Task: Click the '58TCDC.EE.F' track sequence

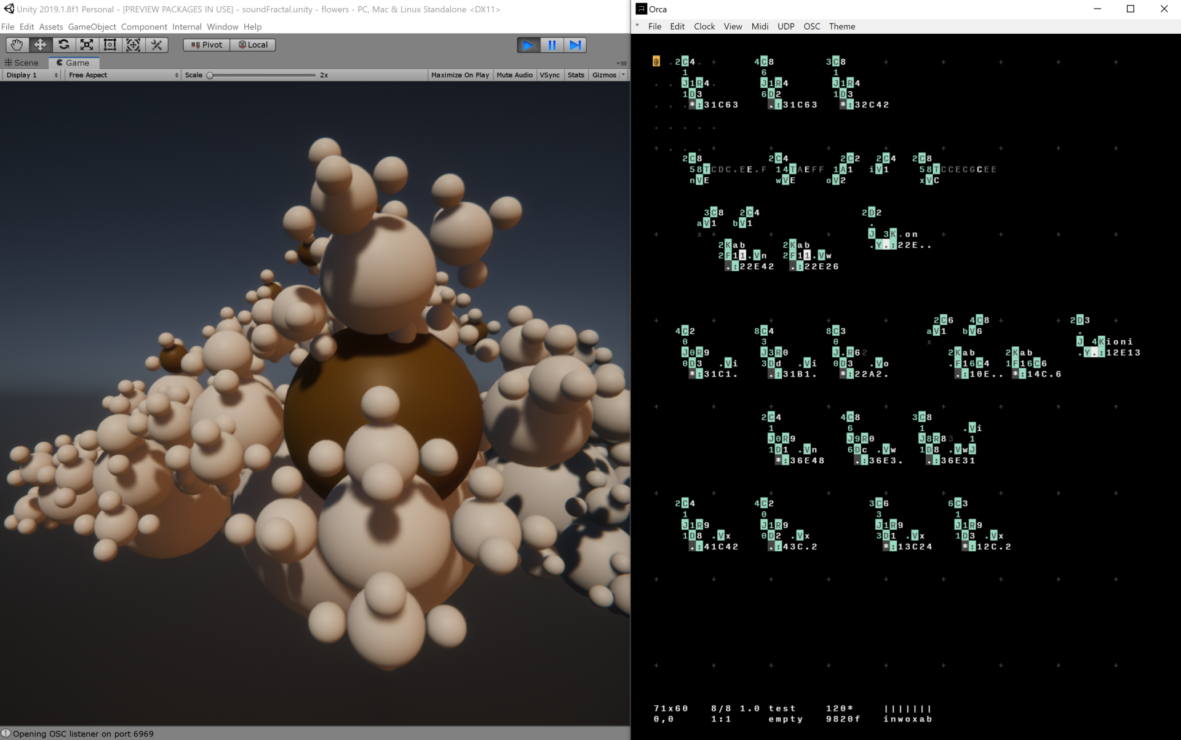Action: point(728,169)
